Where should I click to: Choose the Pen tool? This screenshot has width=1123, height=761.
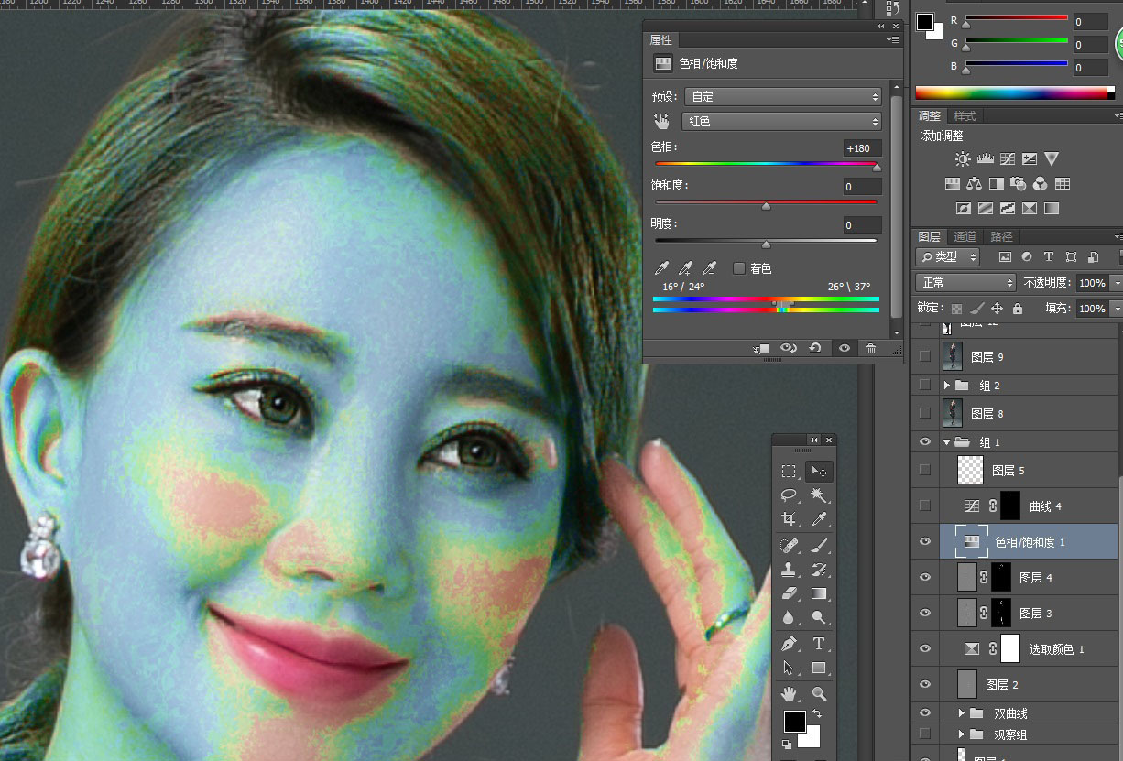(788, 644)
